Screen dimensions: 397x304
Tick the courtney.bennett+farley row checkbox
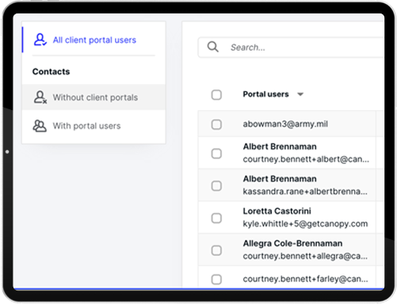(x=216, y=279)
